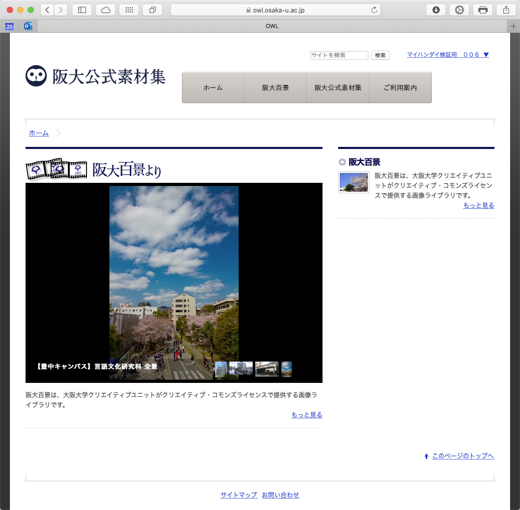The image size is (520, 510).
Task: Click the film strip icon beside 阪大百景より
Action: (56, 169)
